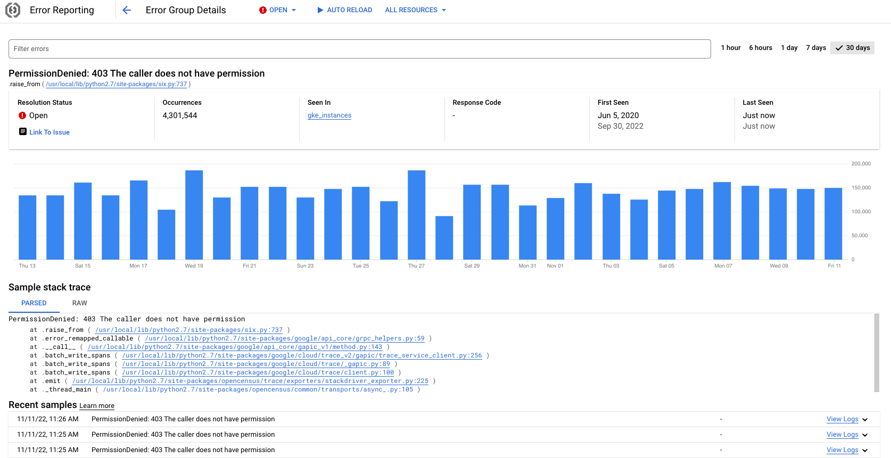Click the 11/11/22, 11:26 AM timestamp
The height and width of the screenshot is (458, 891).
pos(48,419)
